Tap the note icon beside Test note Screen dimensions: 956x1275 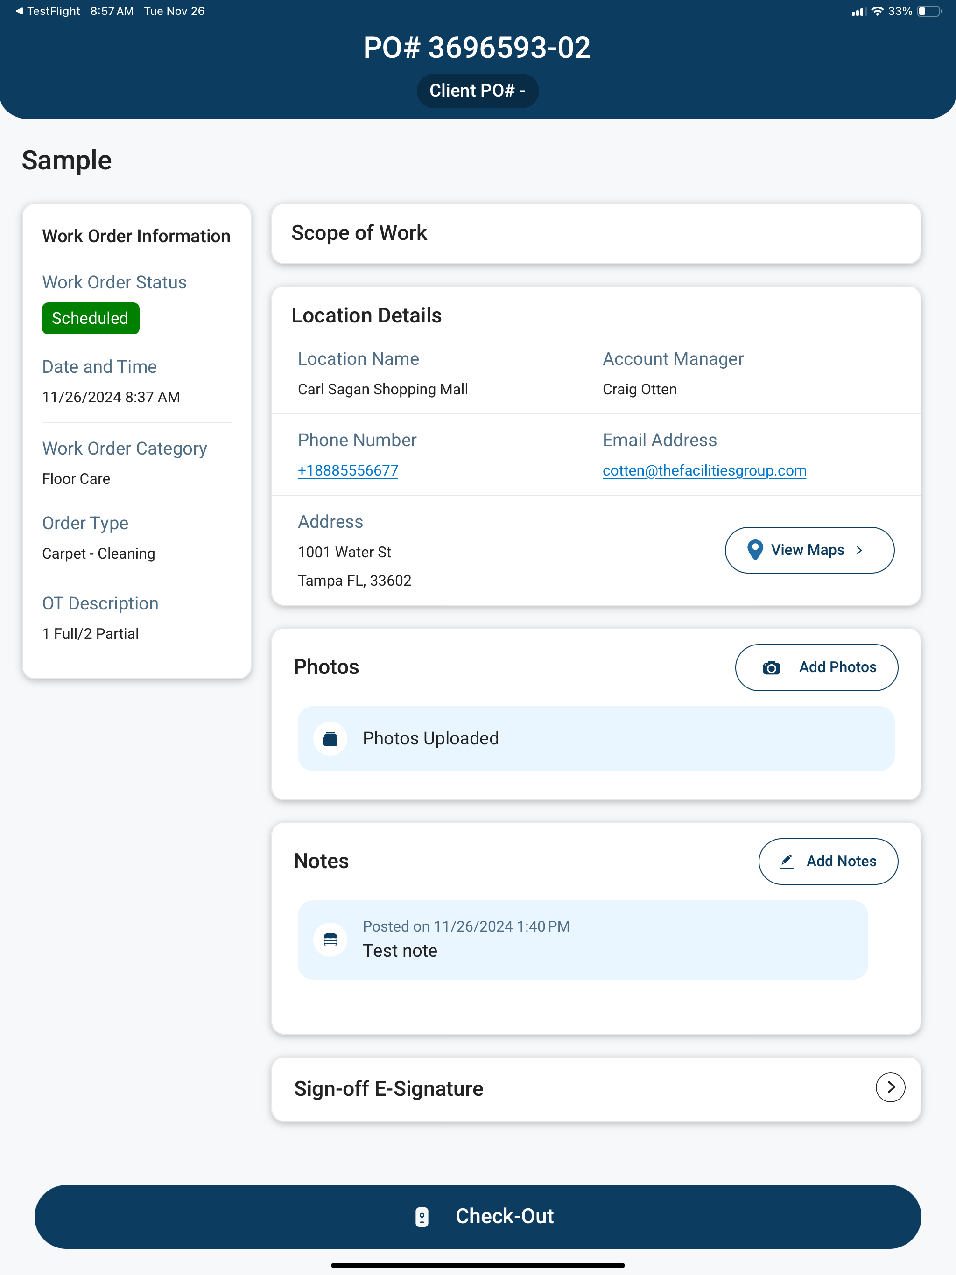330,940
